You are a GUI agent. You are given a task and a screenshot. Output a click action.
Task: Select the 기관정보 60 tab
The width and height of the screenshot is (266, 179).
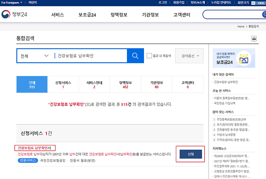point(157,85)
